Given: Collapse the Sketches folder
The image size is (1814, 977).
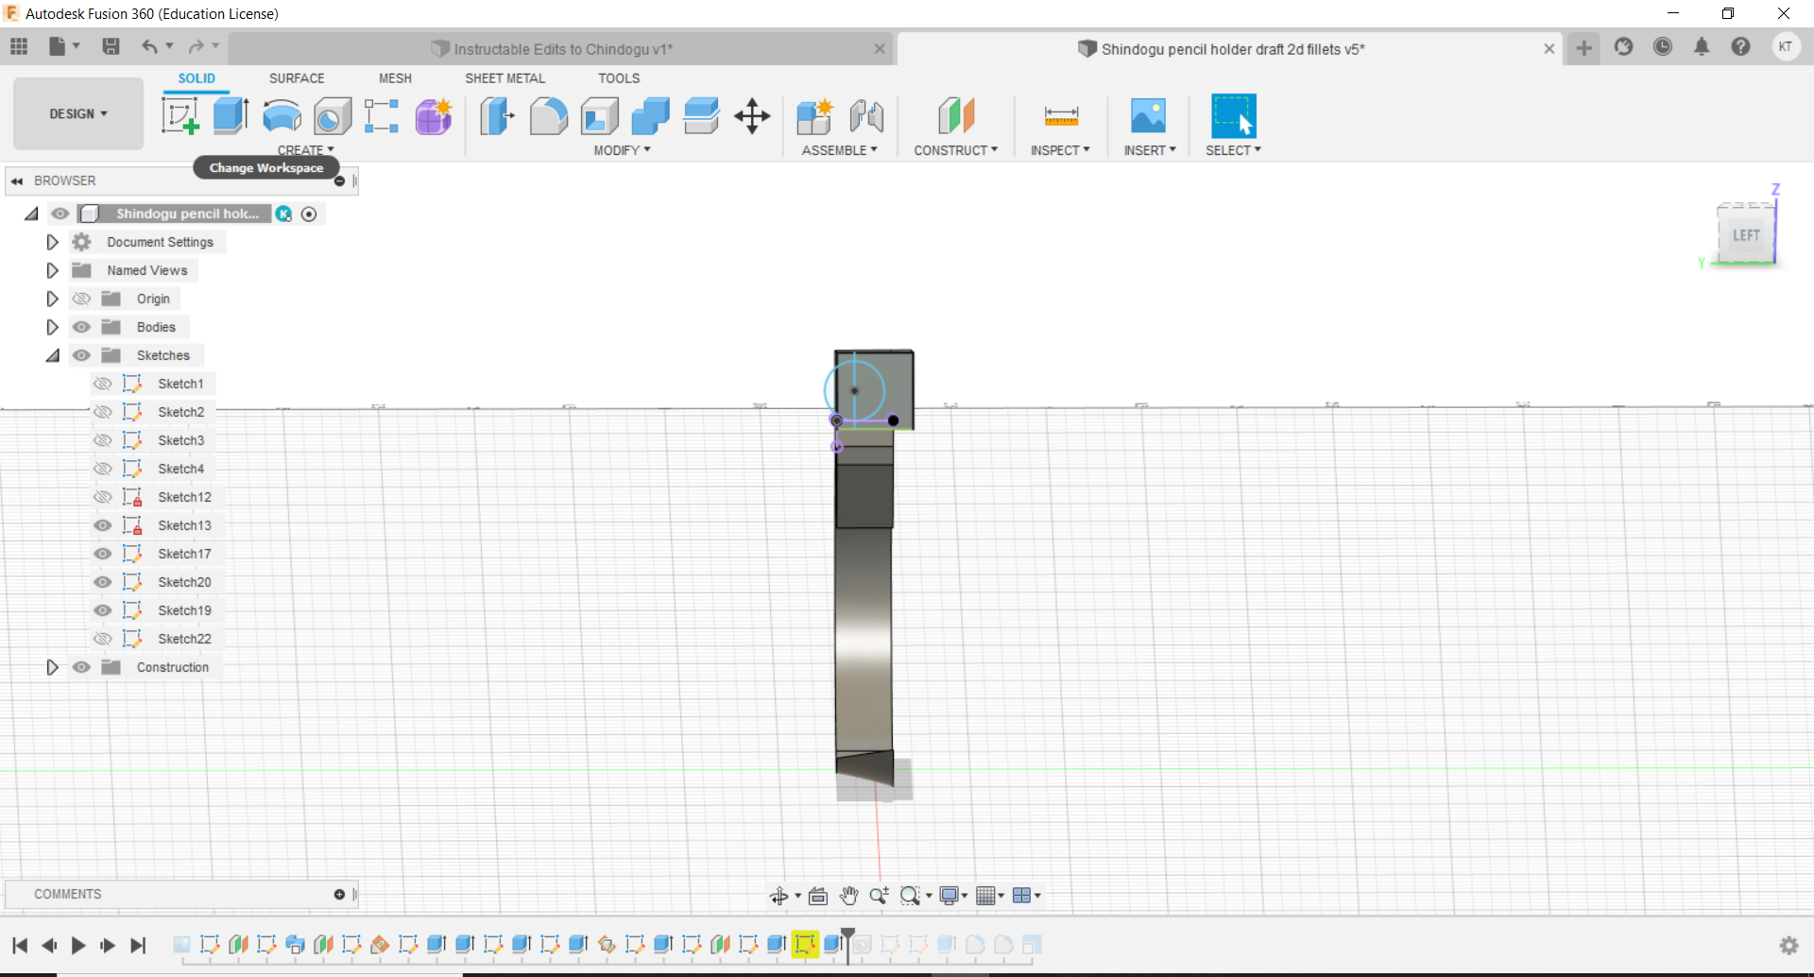Looking at the screenshot, I should tap(52, 355).
